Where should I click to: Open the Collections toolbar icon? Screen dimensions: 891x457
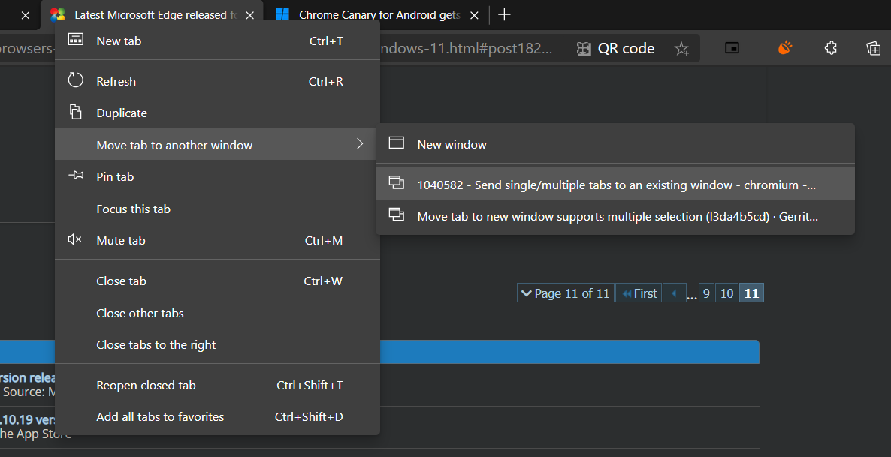(x=873, y=48)
